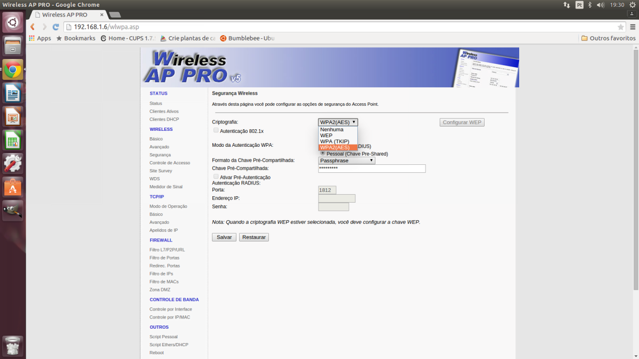Open the Clientes Ativos sidebar link
639x359 pixels.
click(x=164, y=112)
